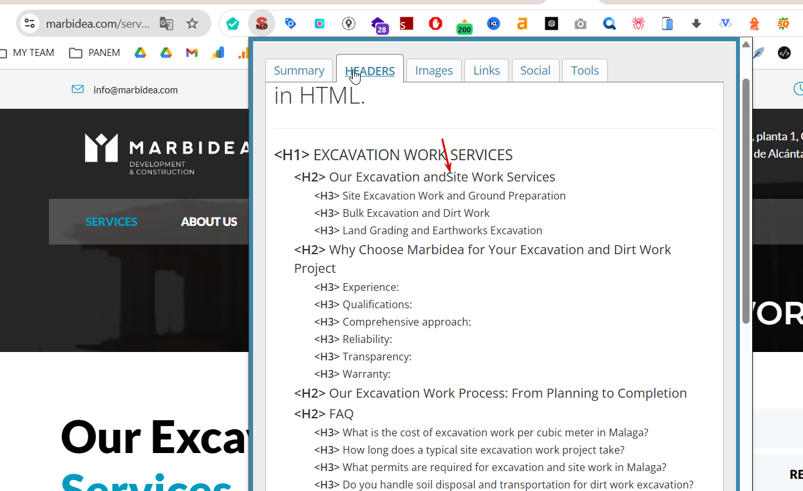Click the H3 Reliability: entry
Viewport: 803px width, 491px height.
tap(353, 339)
